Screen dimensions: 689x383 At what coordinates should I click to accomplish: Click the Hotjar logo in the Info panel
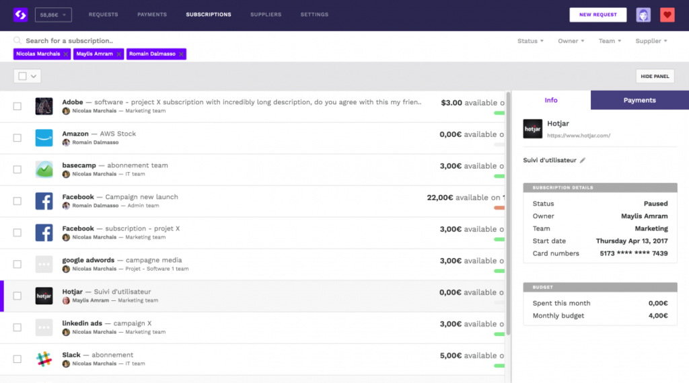(x=533, y=129)
